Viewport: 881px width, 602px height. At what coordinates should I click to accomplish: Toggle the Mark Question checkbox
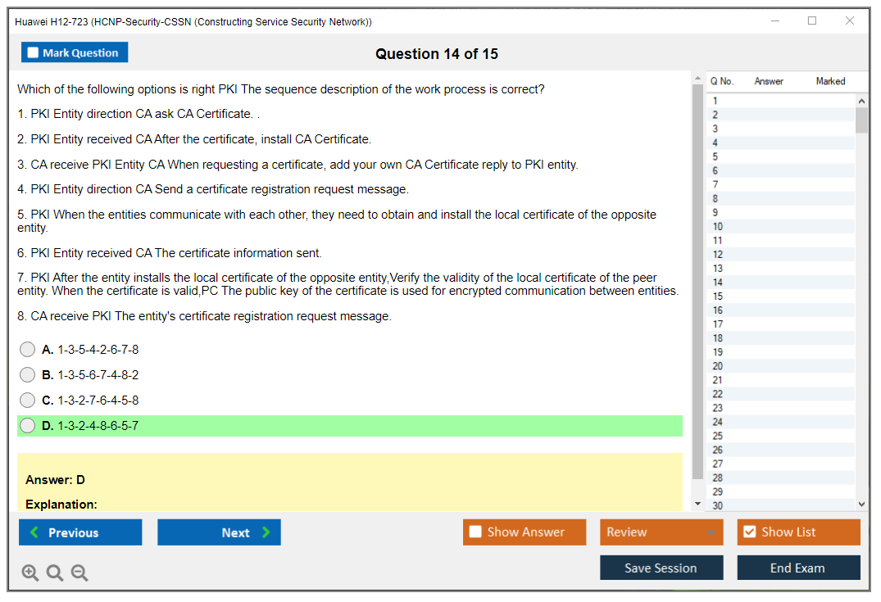tap(34, 53)
